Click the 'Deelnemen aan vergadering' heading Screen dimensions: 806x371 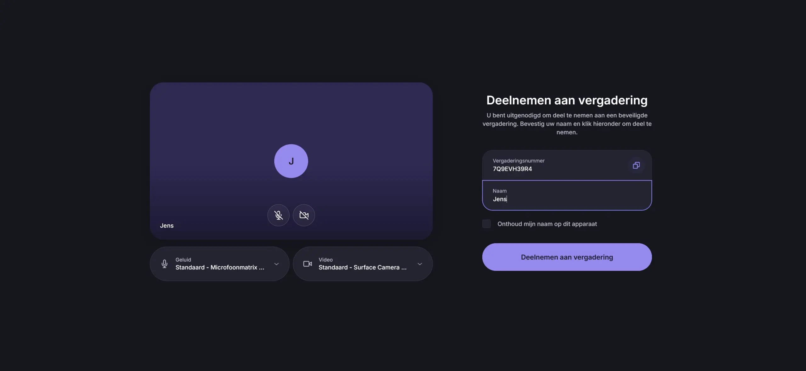[567, 100]
